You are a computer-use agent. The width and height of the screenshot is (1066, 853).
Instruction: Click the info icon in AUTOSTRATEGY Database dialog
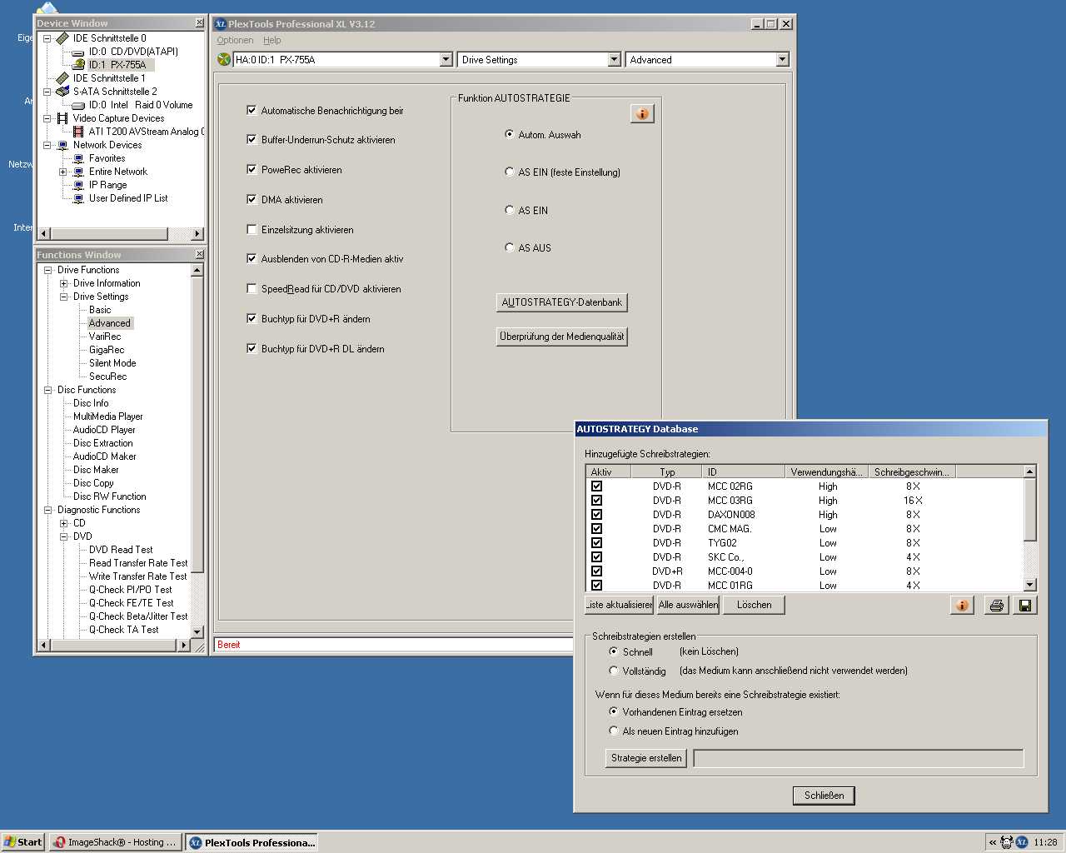tap(962, 606)
